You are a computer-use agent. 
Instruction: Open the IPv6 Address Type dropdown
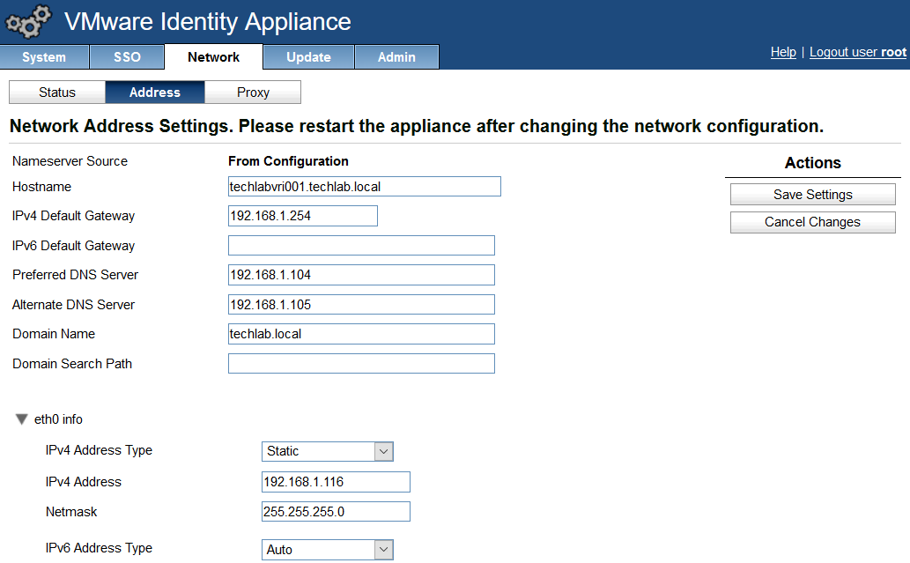click(x=328, y=550)
